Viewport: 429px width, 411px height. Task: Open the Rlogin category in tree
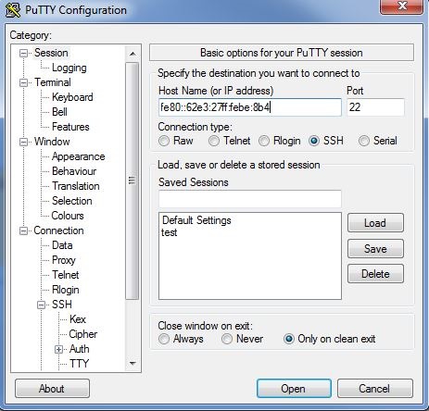[x=66, y=290]
